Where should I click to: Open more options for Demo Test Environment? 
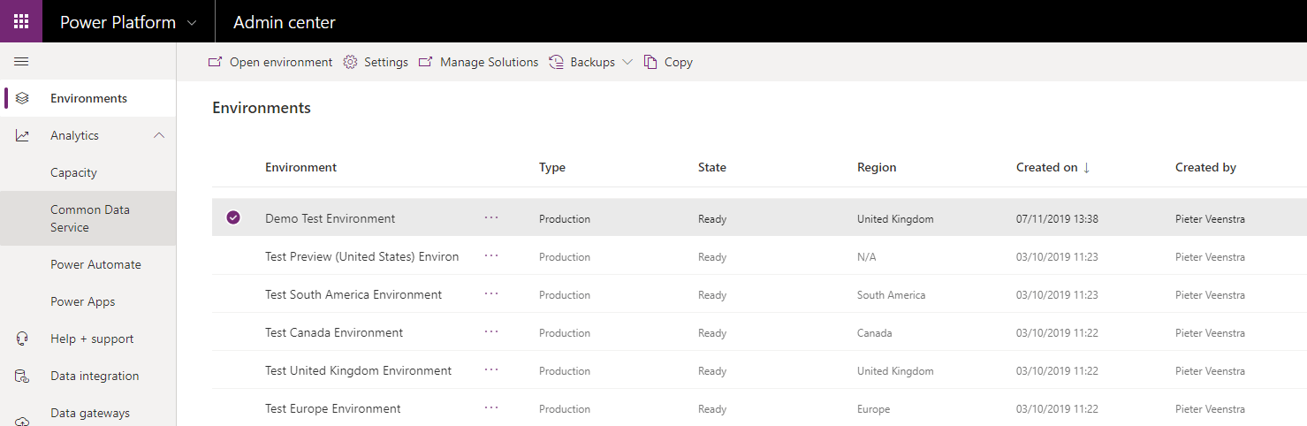491,217
